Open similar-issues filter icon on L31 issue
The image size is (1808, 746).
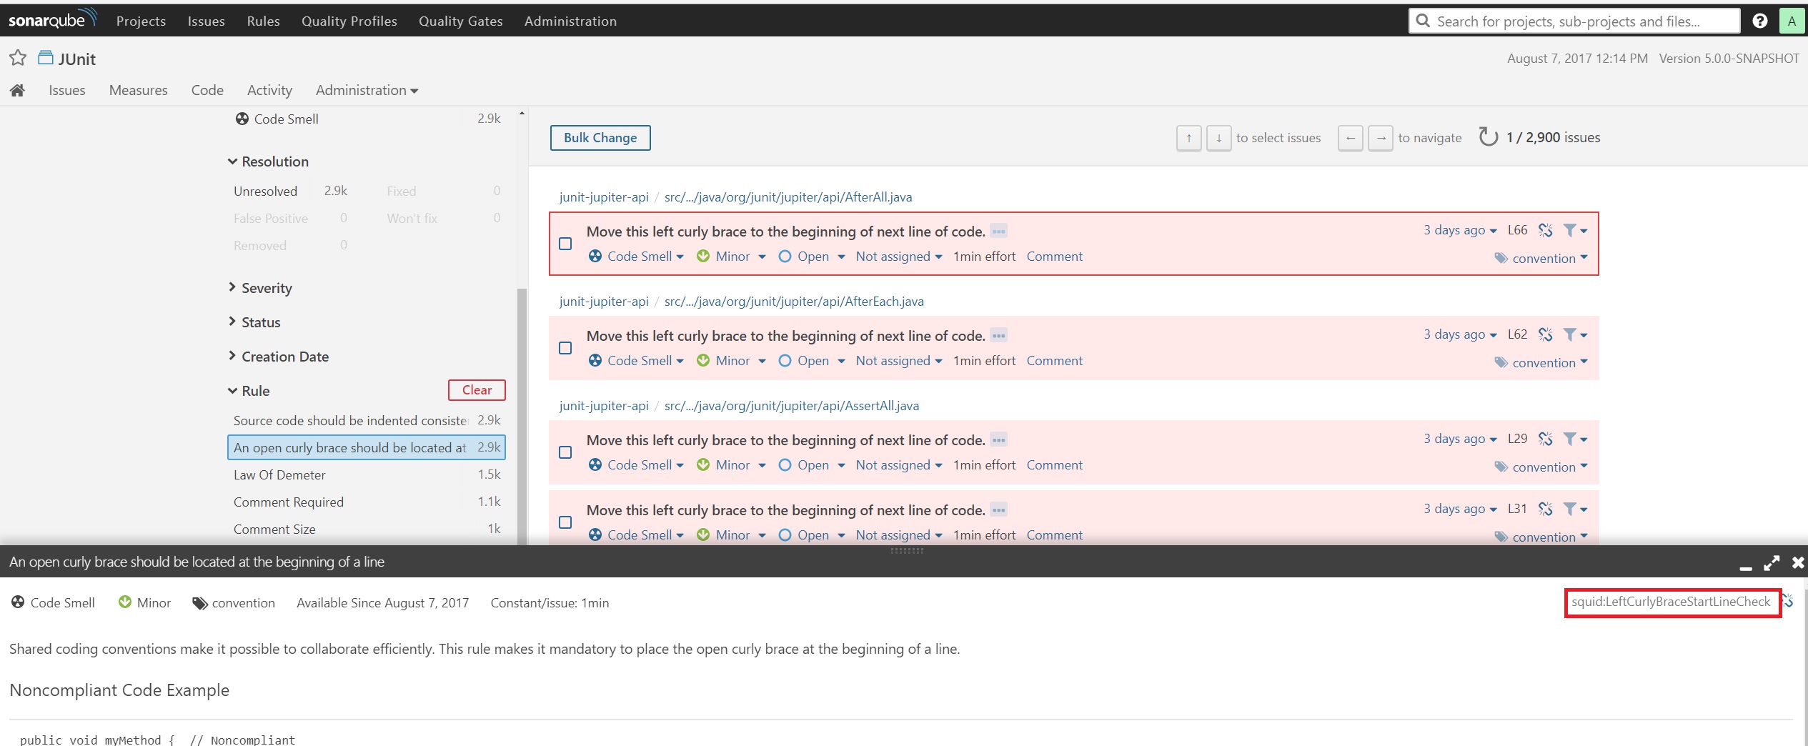1574,509
